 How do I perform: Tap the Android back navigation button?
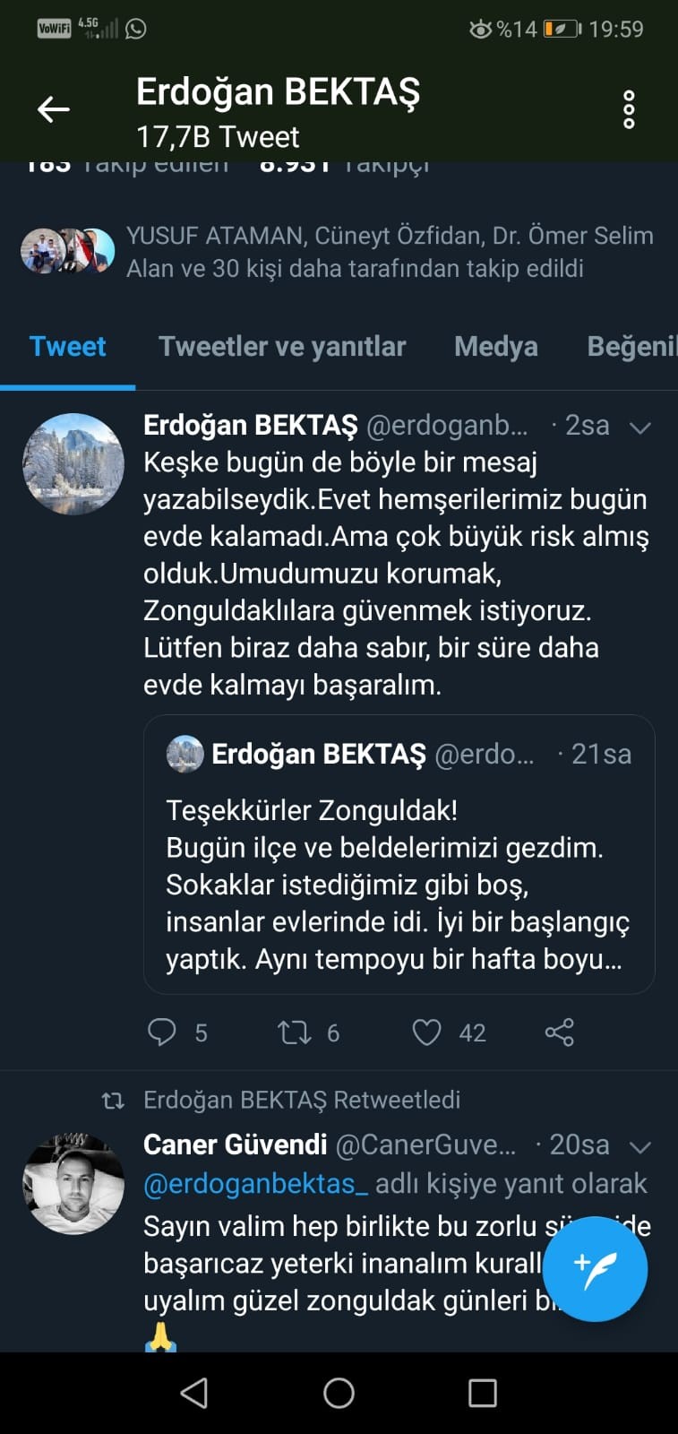tap(194, 1393)
